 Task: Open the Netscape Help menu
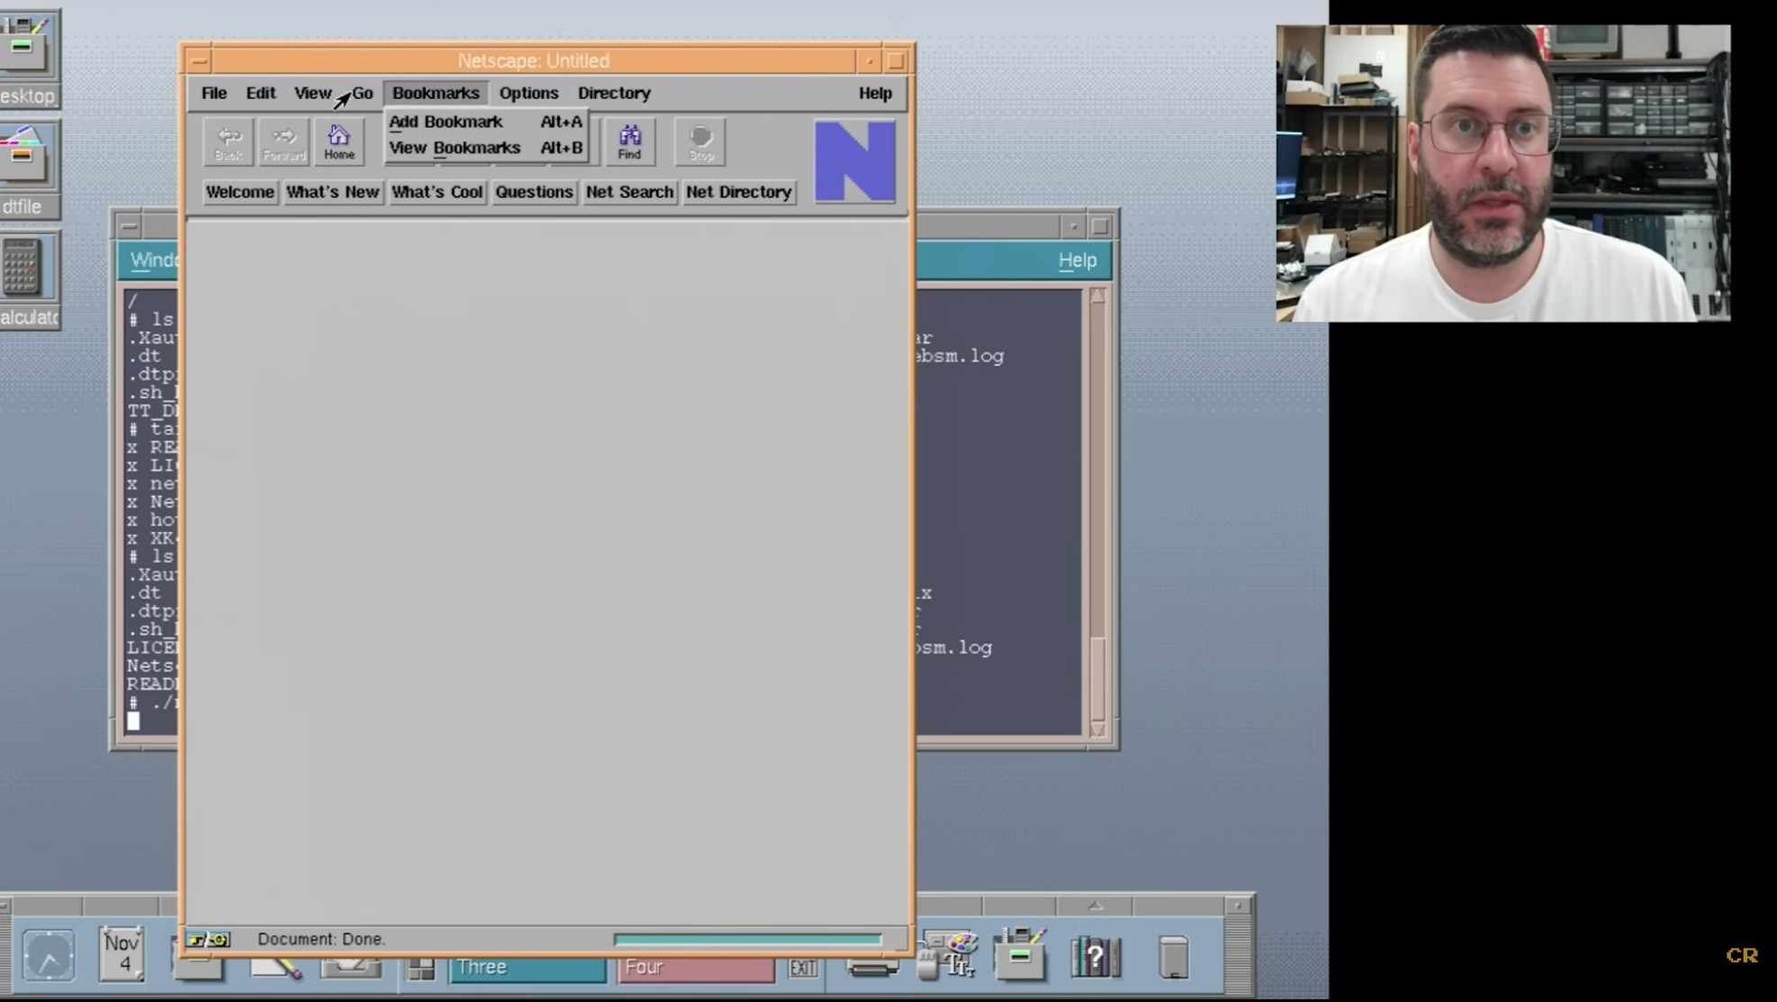coord(875,93)
